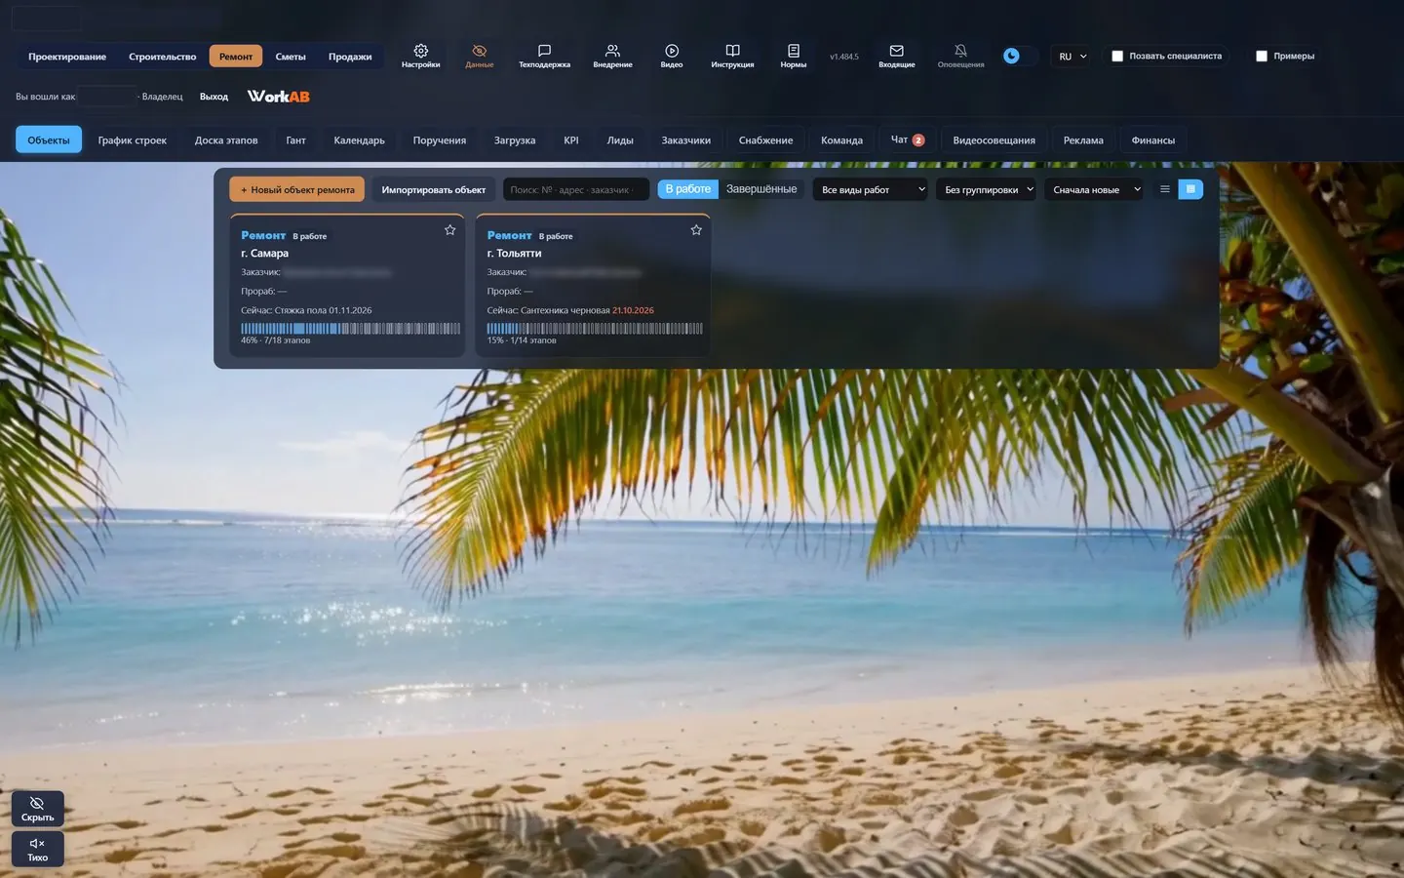
Task: Switch to the Проектирование section
Action: (x=67, y=57)
